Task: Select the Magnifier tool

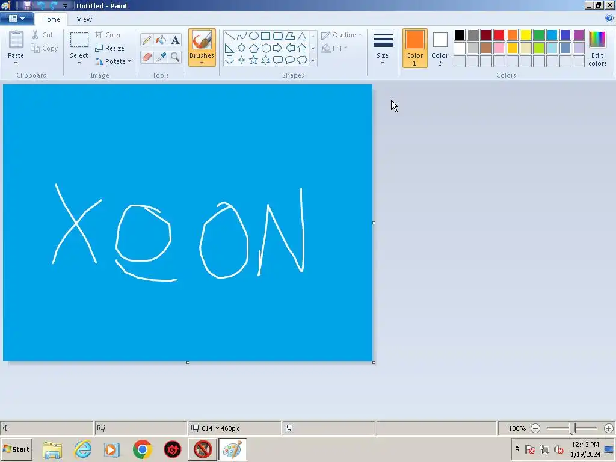Action: coord(175,57)
